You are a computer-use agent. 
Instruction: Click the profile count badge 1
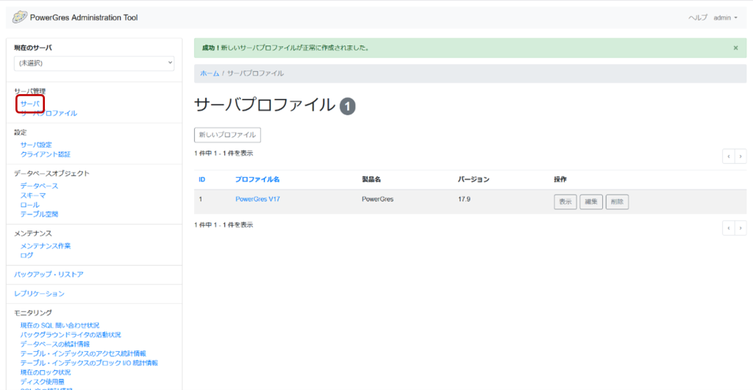[x=348, y=106]
